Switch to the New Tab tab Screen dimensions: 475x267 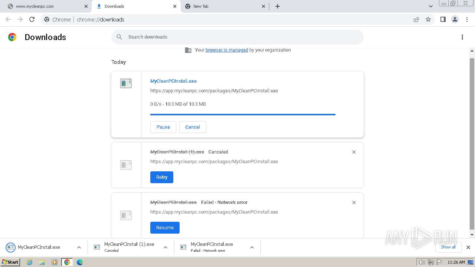point(225,6)
